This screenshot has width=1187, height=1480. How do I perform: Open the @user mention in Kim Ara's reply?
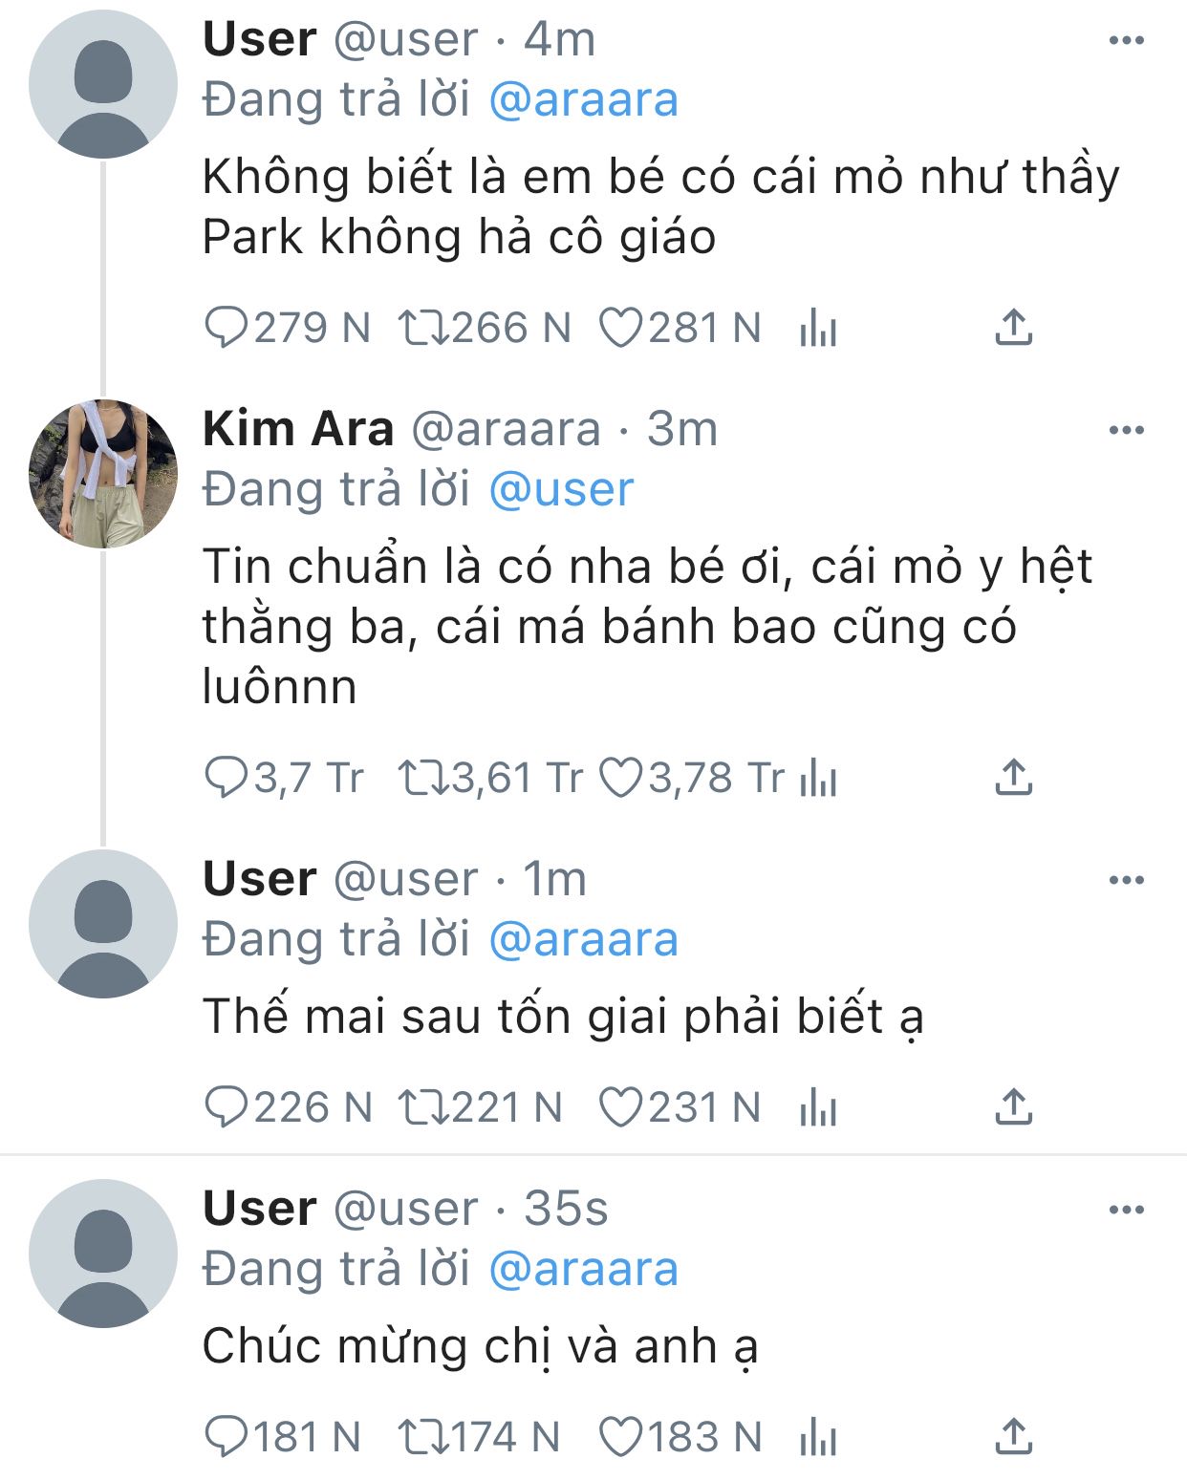(561, 490)
